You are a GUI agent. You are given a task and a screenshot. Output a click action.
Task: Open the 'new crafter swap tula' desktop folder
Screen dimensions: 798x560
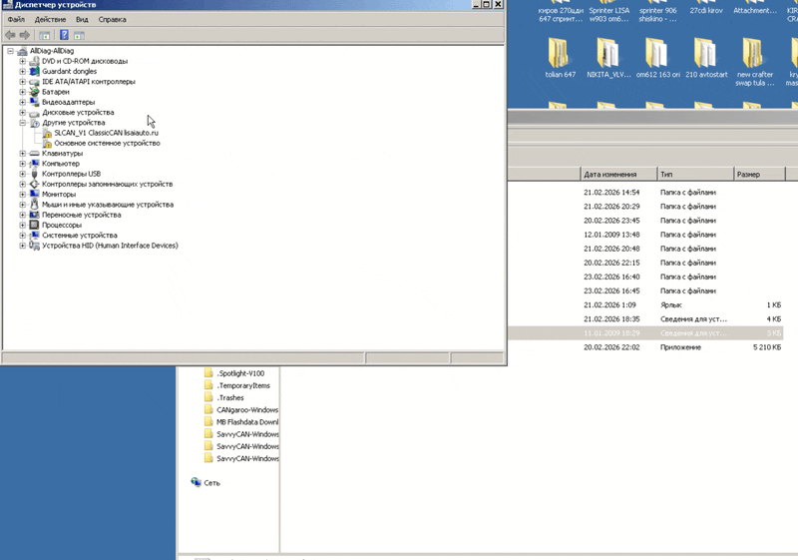click(756, 56)
